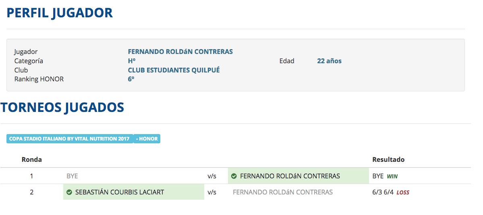Open COPA STADIO ITALIANO BY VITAL NUTRITION 2017 badge

pyautogui.click(x=70, y=139)
